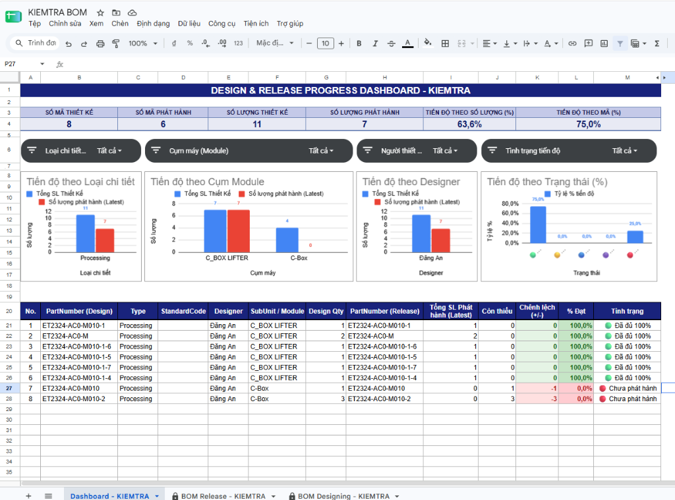Click the functions sigma icon

click(657, 43)
